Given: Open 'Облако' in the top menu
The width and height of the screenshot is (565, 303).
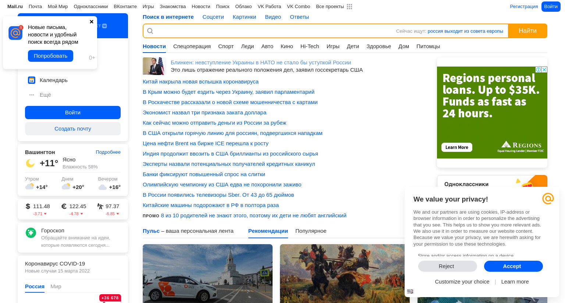Looking at the screenshot, I should click(x=244, y=7).
